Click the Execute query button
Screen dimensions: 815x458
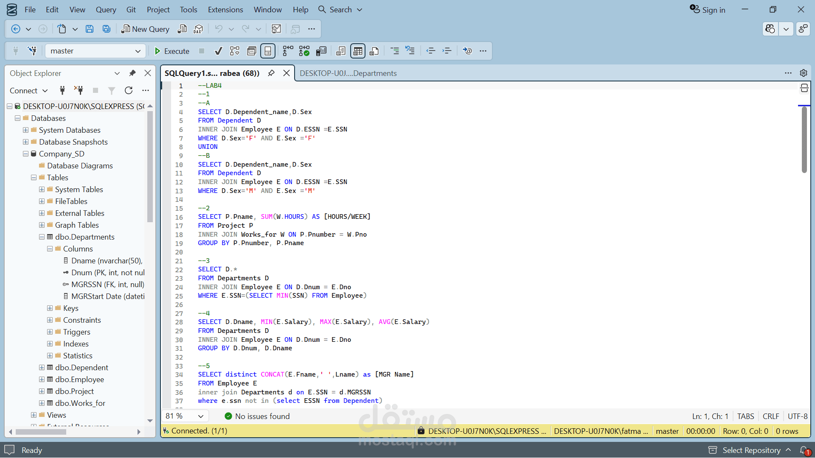pyautogui.click(x=172, y=51)
